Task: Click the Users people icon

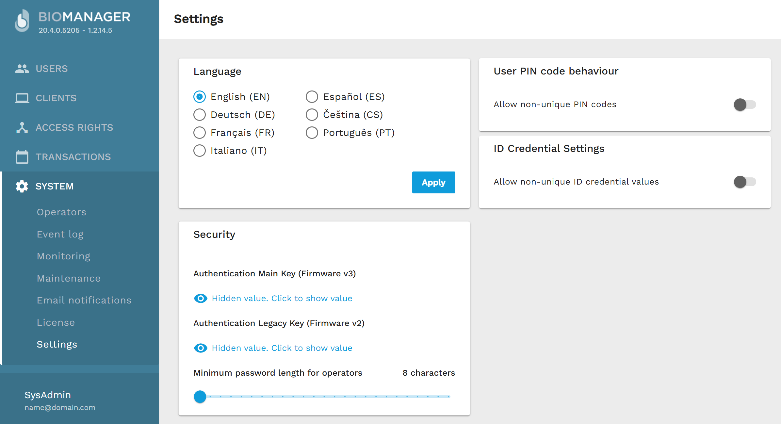Action: 22,69
